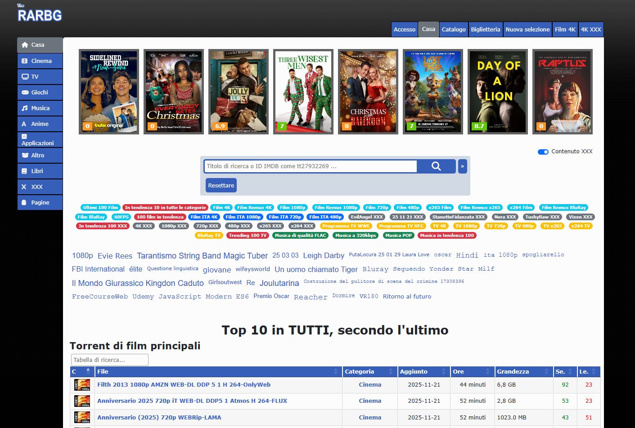Switch to the Biglietteria tab

485,30
